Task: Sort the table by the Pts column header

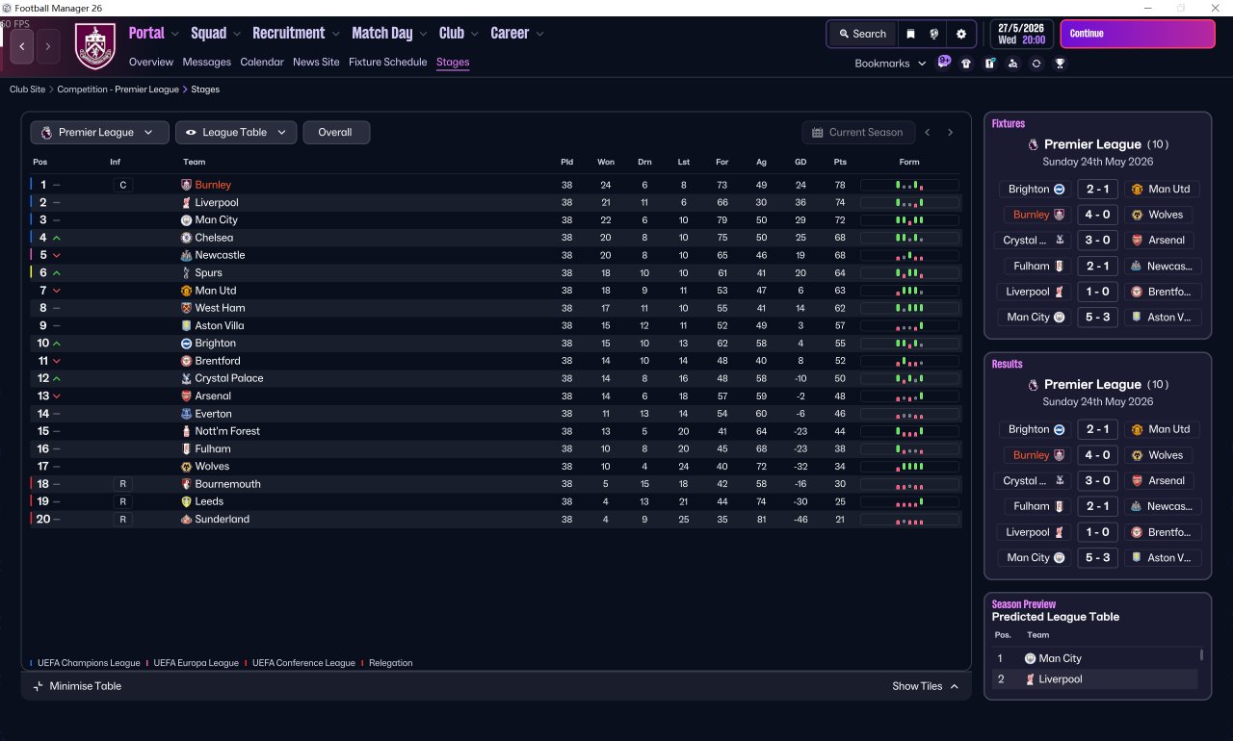Action: pyautogui.click(x=840, y=162)
